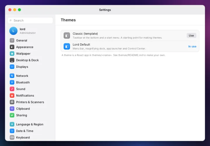Click the Language & Region icon
Image resolution: width=210 pixels, height=146 pixels.
point(12,124)
